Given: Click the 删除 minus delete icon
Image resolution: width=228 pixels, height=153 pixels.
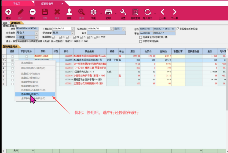Looking at the screenshot, I should point(32,12).
